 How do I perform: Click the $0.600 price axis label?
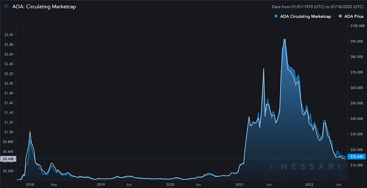click(8, 151)
